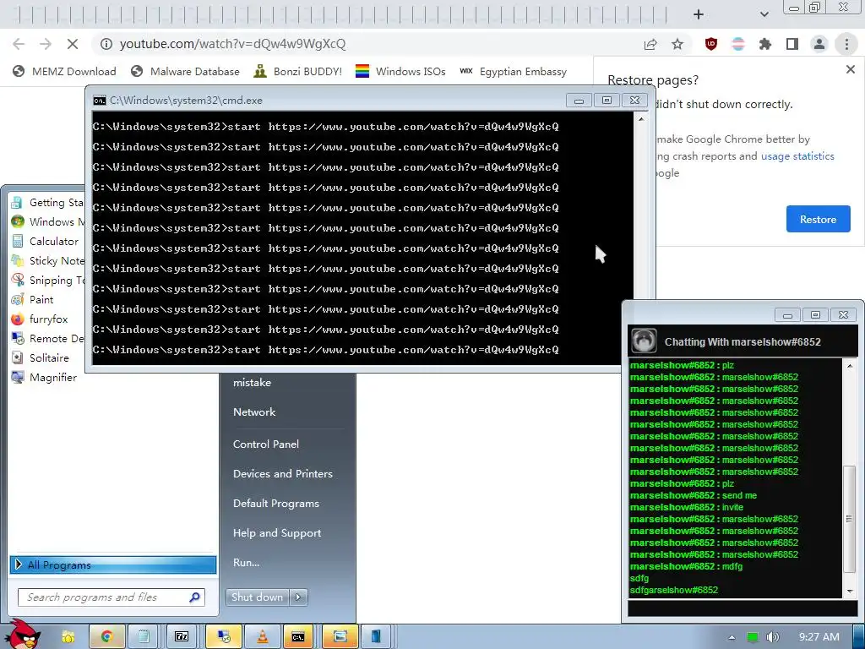Screen dimensions: 865x649
Task: Open the MEMZ Download bookmark
Action: [x=64, y=71]
